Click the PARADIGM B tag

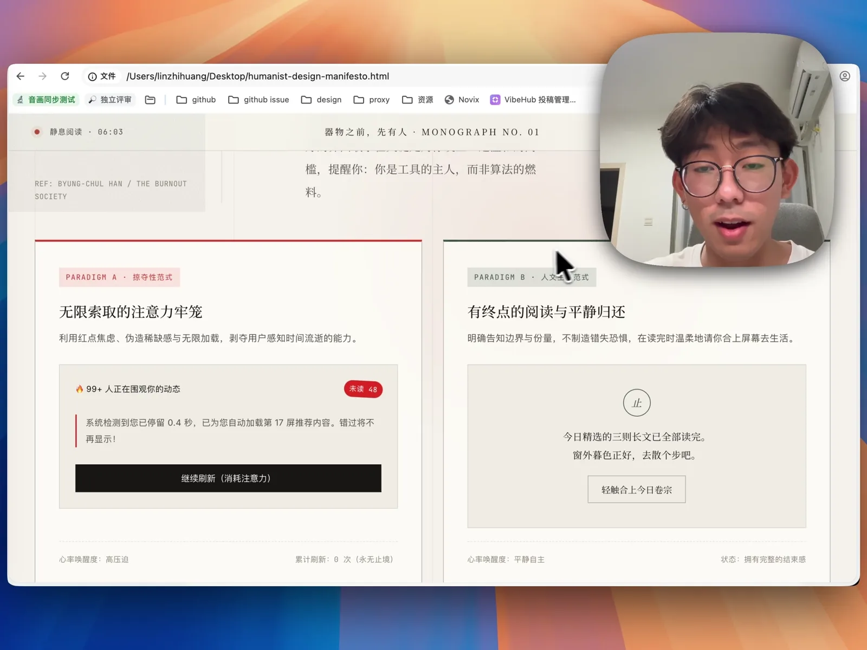coord(532,277)
